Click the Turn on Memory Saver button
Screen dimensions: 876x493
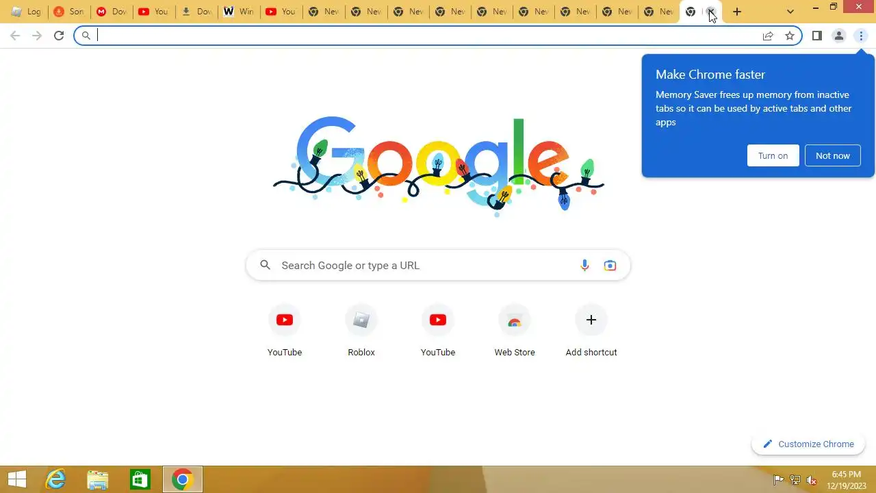pos(773,155)
